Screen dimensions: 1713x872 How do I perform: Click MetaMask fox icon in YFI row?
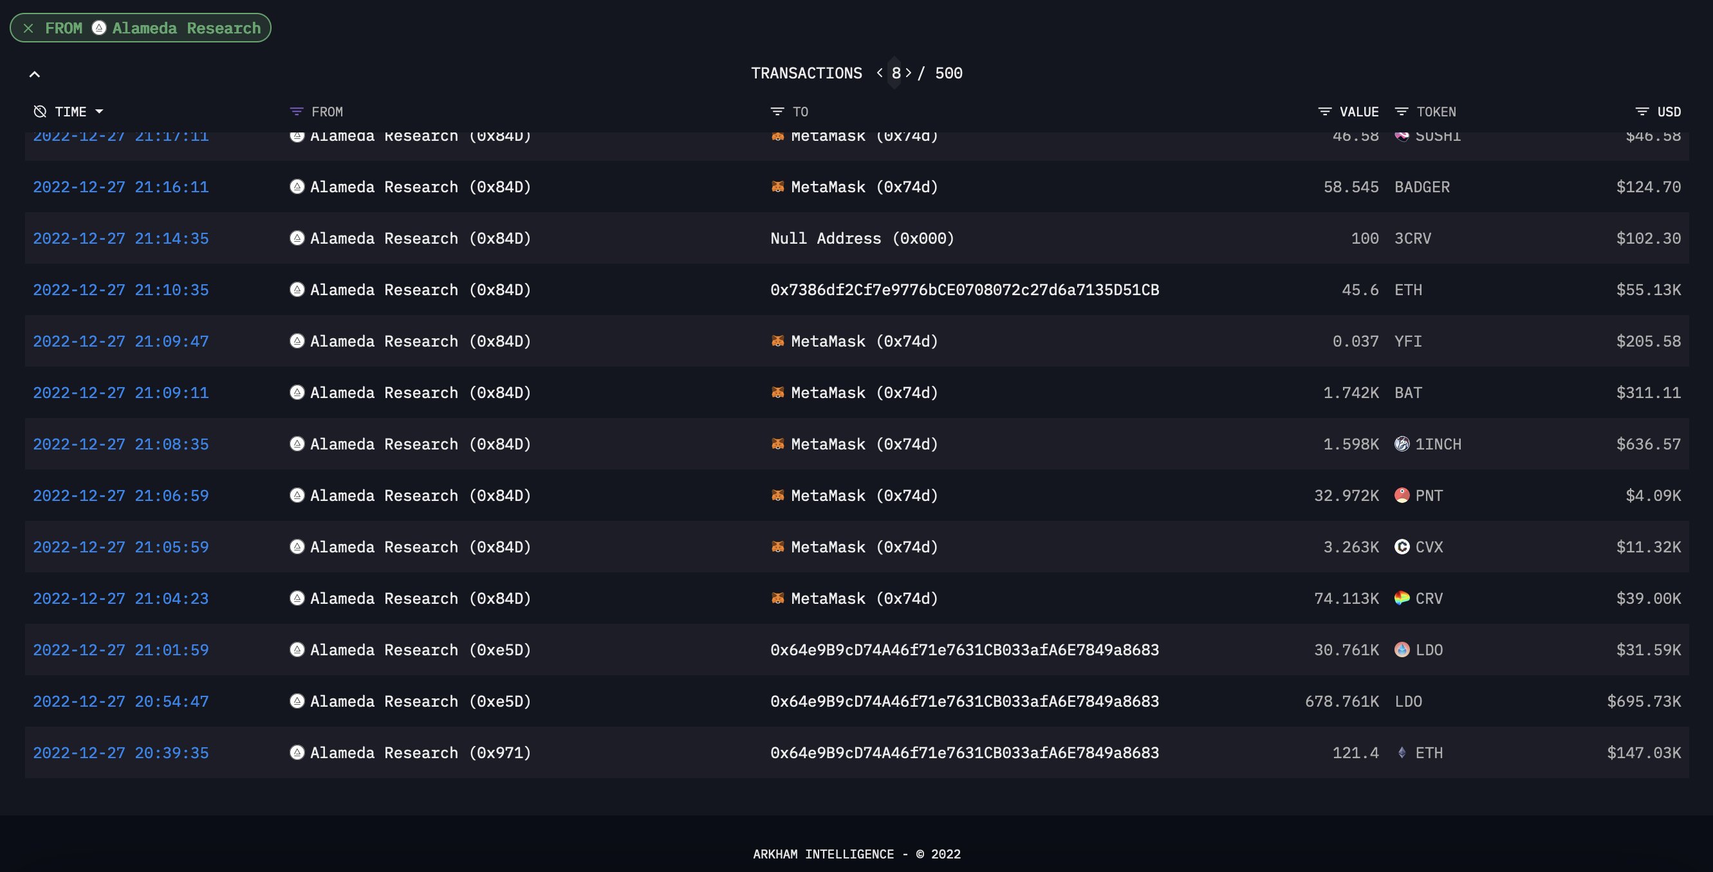tap(777, 341)
